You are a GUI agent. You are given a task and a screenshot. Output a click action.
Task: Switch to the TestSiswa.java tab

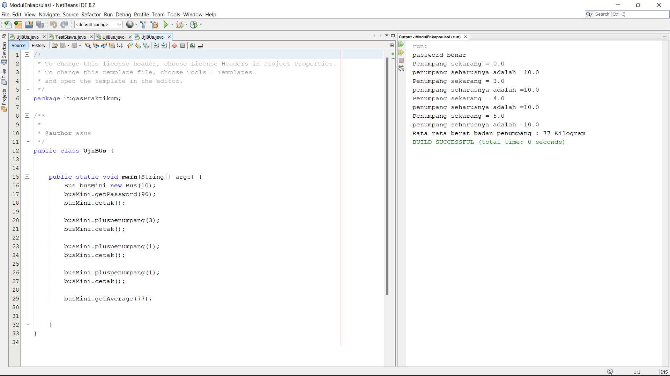coord(70,37)
